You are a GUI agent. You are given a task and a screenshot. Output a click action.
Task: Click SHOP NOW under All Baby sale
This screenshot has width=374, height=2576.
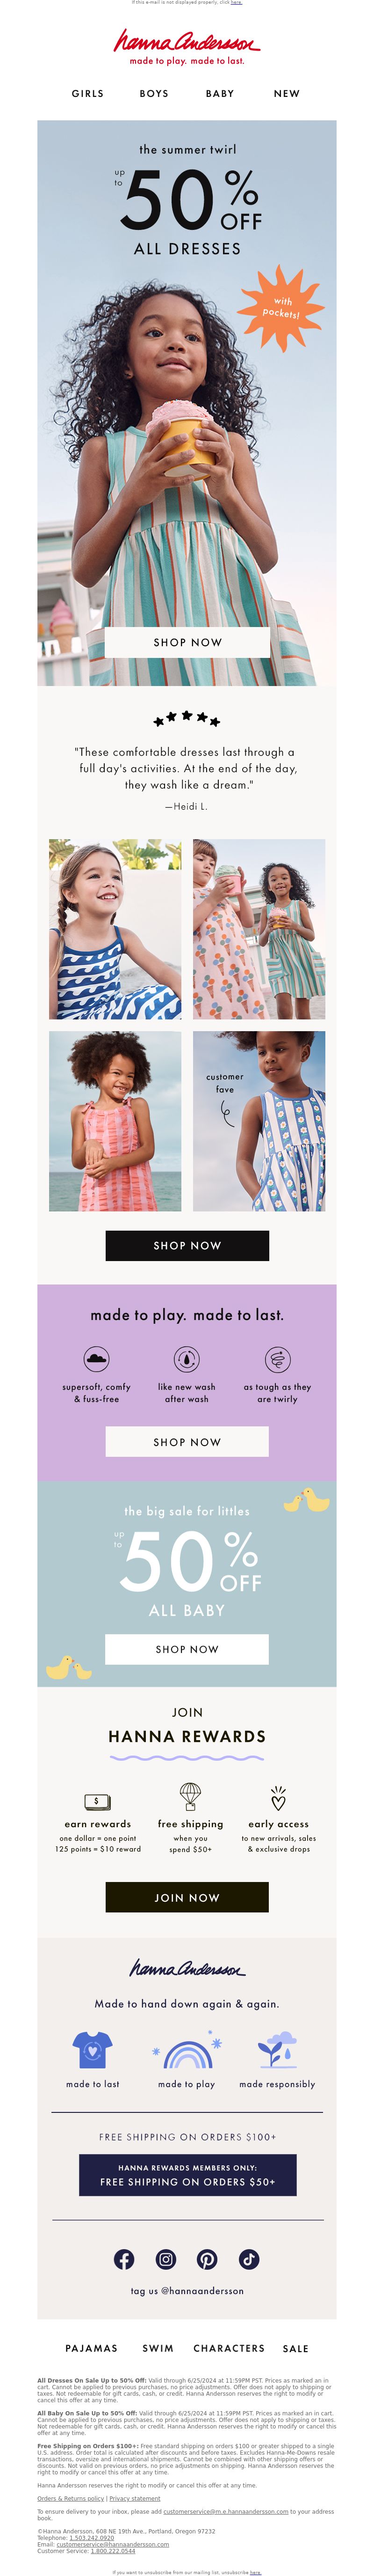pos(187,1649)
